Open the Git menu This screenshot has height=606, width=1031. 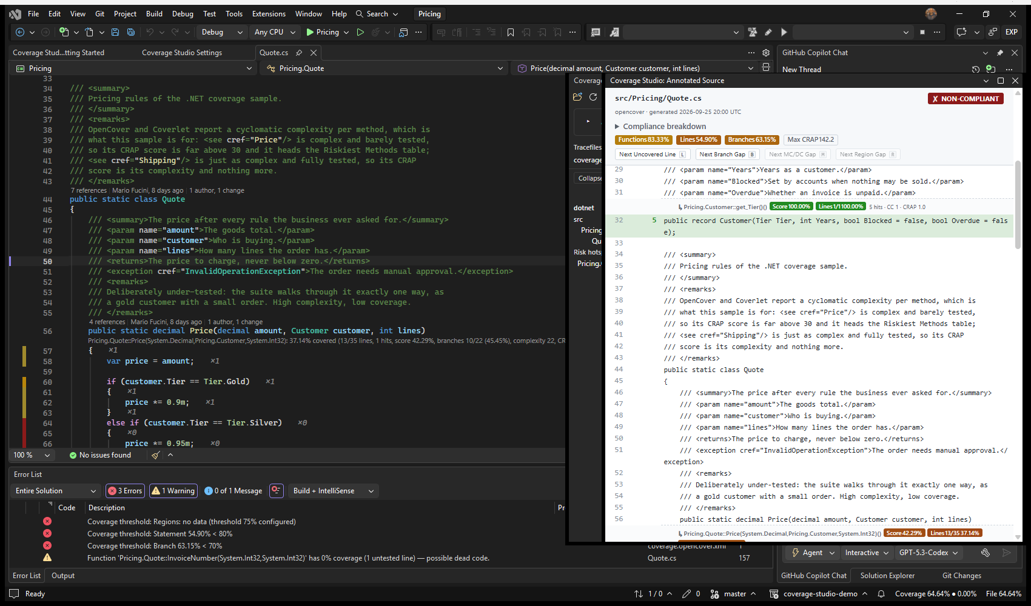pyautogui.click(x=100, y=14)
